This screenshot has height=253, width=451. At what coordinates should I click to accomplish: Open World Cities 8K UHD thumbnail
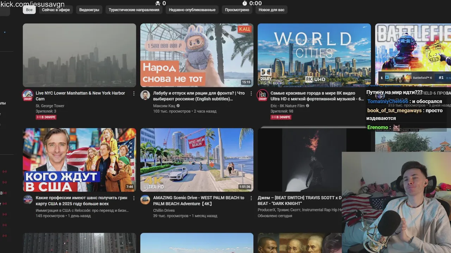(x=314, y=55)
